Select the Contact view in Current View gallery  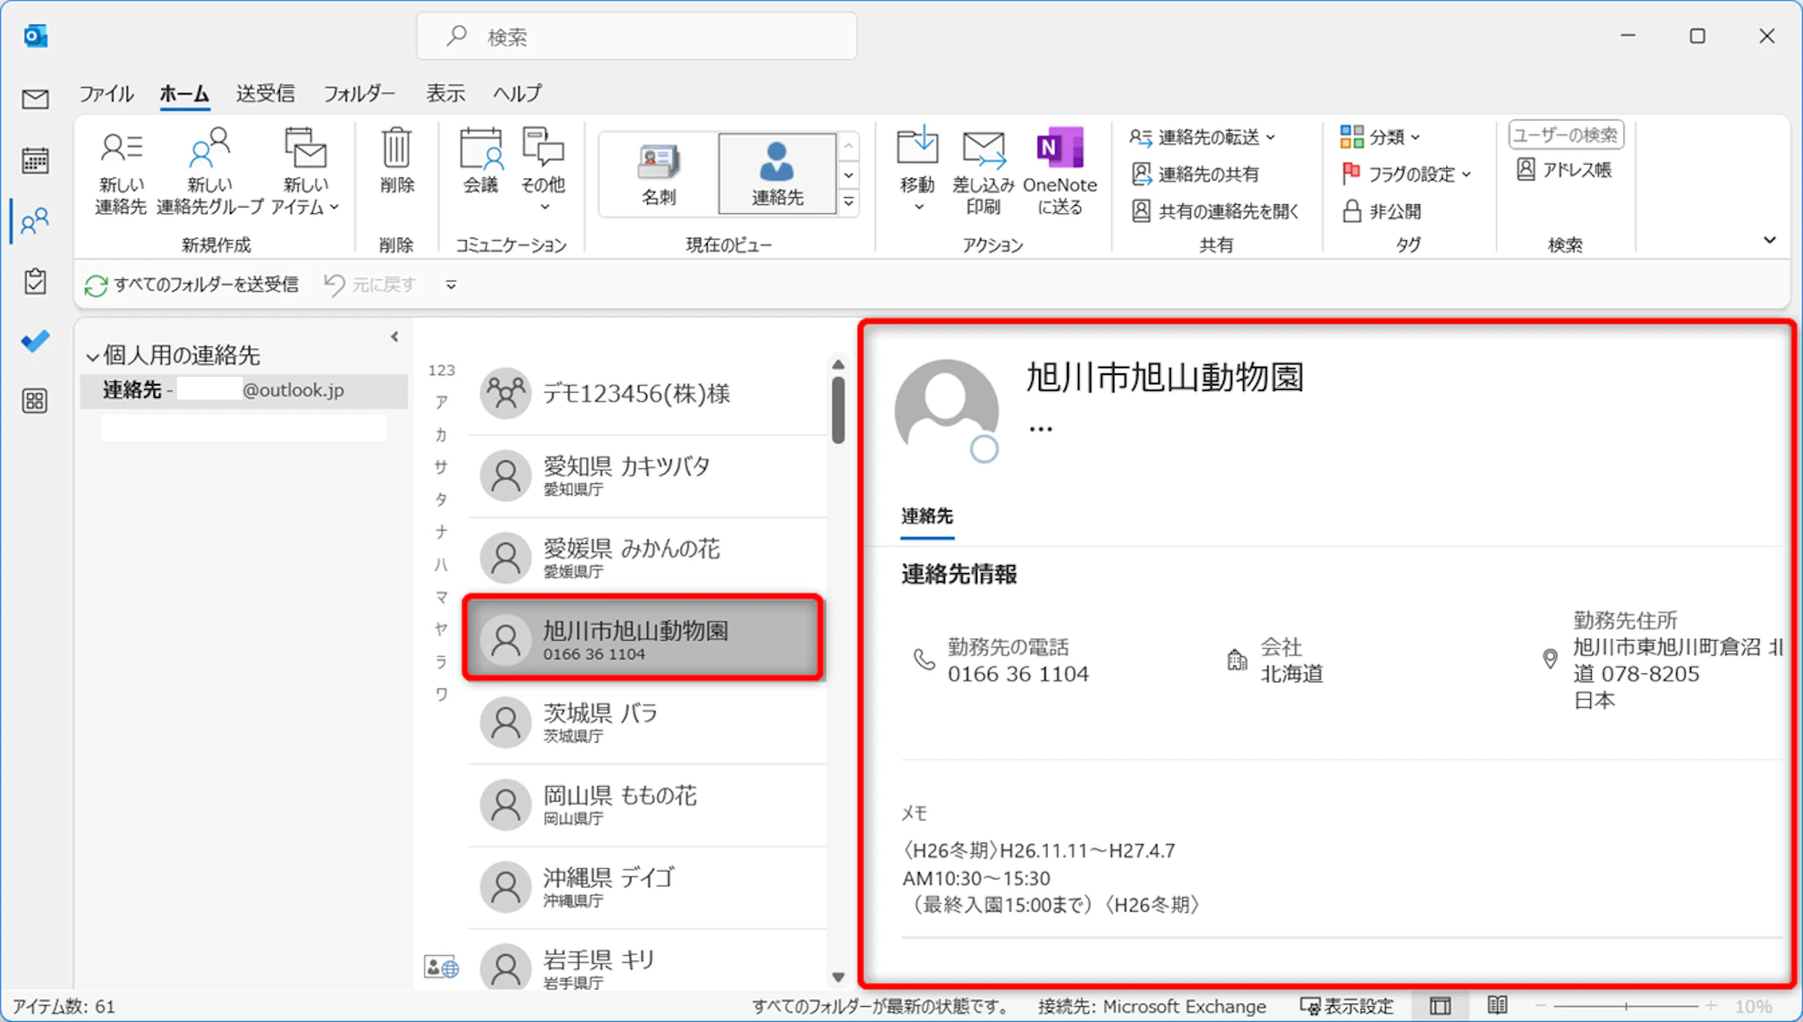tap(777, 173)
